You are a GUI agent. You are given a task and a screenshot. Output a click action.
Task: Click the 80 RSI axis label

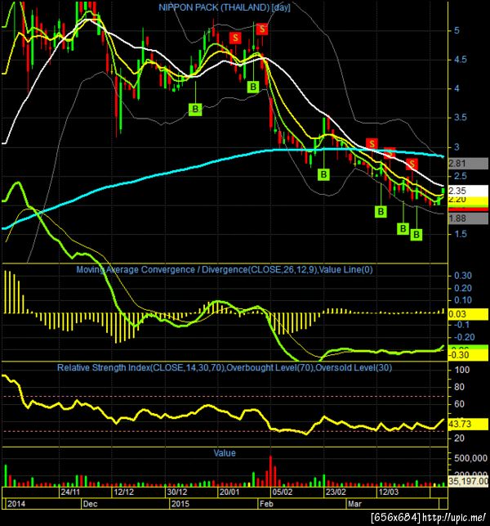[460, 387]
